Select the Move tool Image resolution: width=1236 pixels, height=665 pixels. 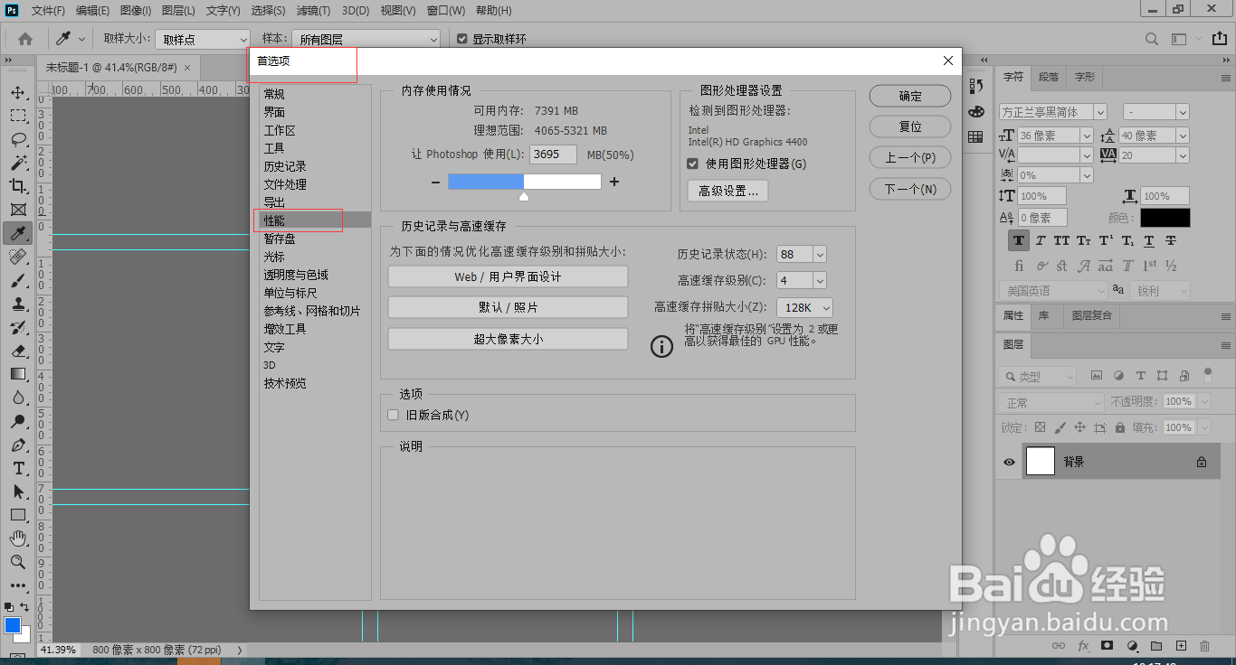[19, 92]
